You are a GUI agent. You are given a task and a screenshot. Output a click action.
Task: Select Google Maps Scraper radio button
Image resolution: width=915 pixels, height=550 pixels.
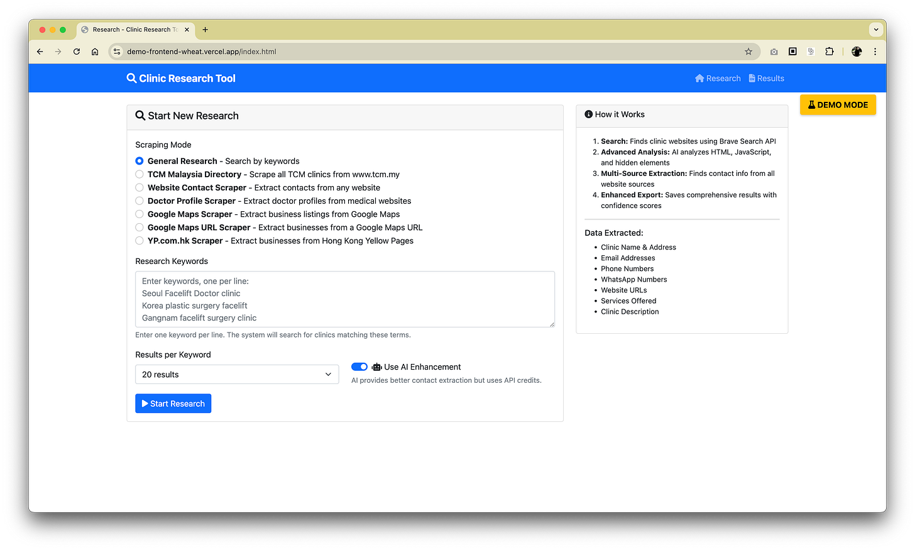click(x=140, y=214)
